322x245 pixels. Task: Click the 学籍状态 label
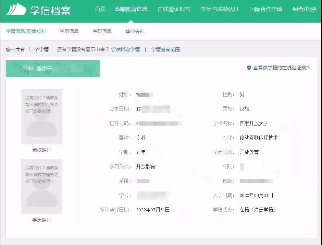[223, 210]
